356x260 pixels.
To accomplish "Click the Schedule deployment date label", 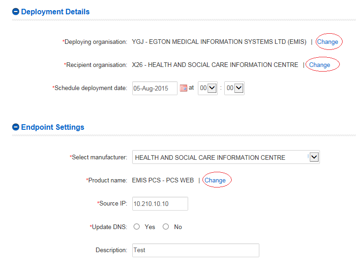I will coord(90,88).
